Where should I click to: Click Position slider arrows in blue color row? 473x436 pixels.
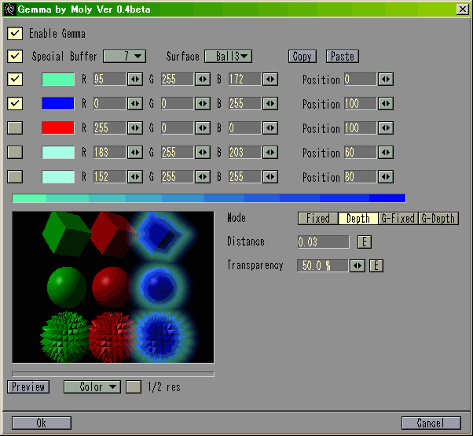(x=386, y=104)
